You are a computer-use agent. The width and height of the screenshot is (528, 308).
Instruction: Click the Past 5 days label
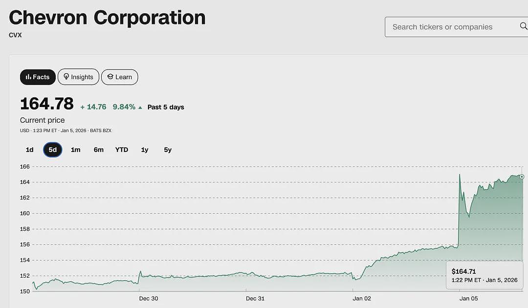[166, 107]
